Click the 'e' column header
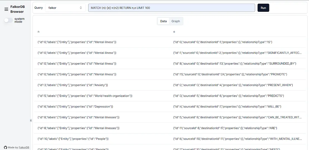This screenshot has width=309, height=150. pyautogui.click(x=174, y=31)
